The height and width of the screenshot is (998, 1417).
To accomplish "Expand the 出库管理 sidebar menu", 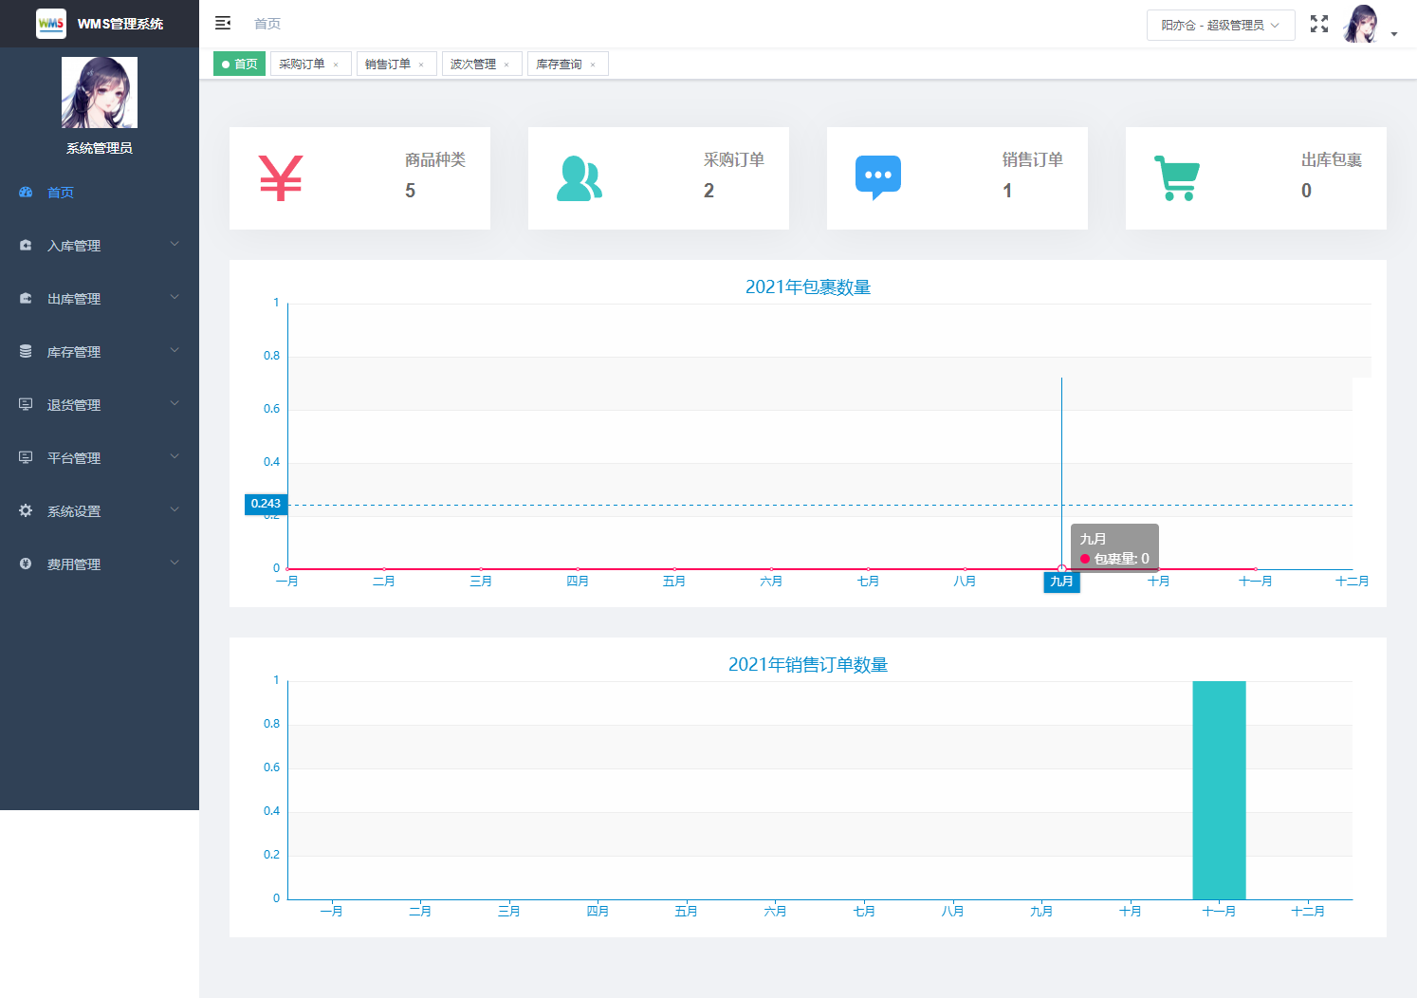I will tap(100, 299).
